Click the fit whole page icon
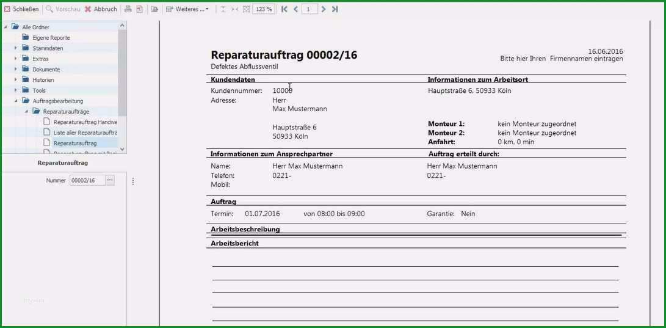 [246, 9]
